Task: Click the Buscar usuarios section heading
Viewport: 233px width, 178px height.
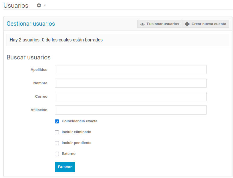Action: click(29, 57)
